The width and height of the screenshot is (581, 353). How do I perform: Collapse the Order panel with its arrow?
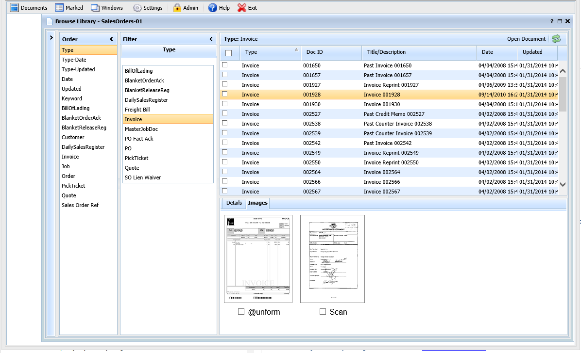[x=111, y=39]
